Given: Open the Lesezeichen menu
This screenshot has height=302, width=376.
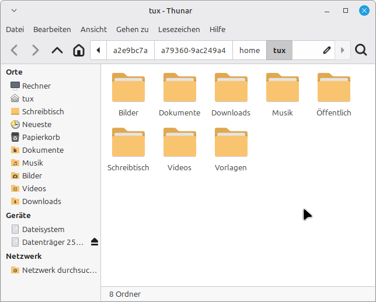Looking at the screenshot, I should (179, 29).
